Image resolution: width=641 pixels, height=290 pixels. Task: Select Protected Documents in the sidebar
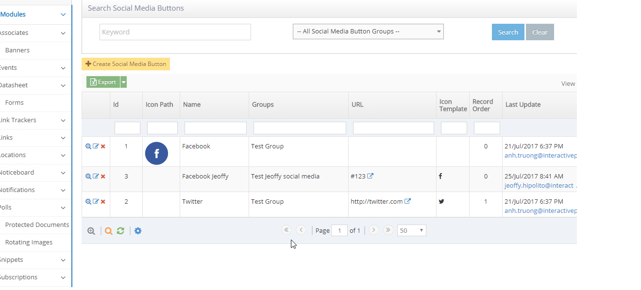click(x=37, y=225)
